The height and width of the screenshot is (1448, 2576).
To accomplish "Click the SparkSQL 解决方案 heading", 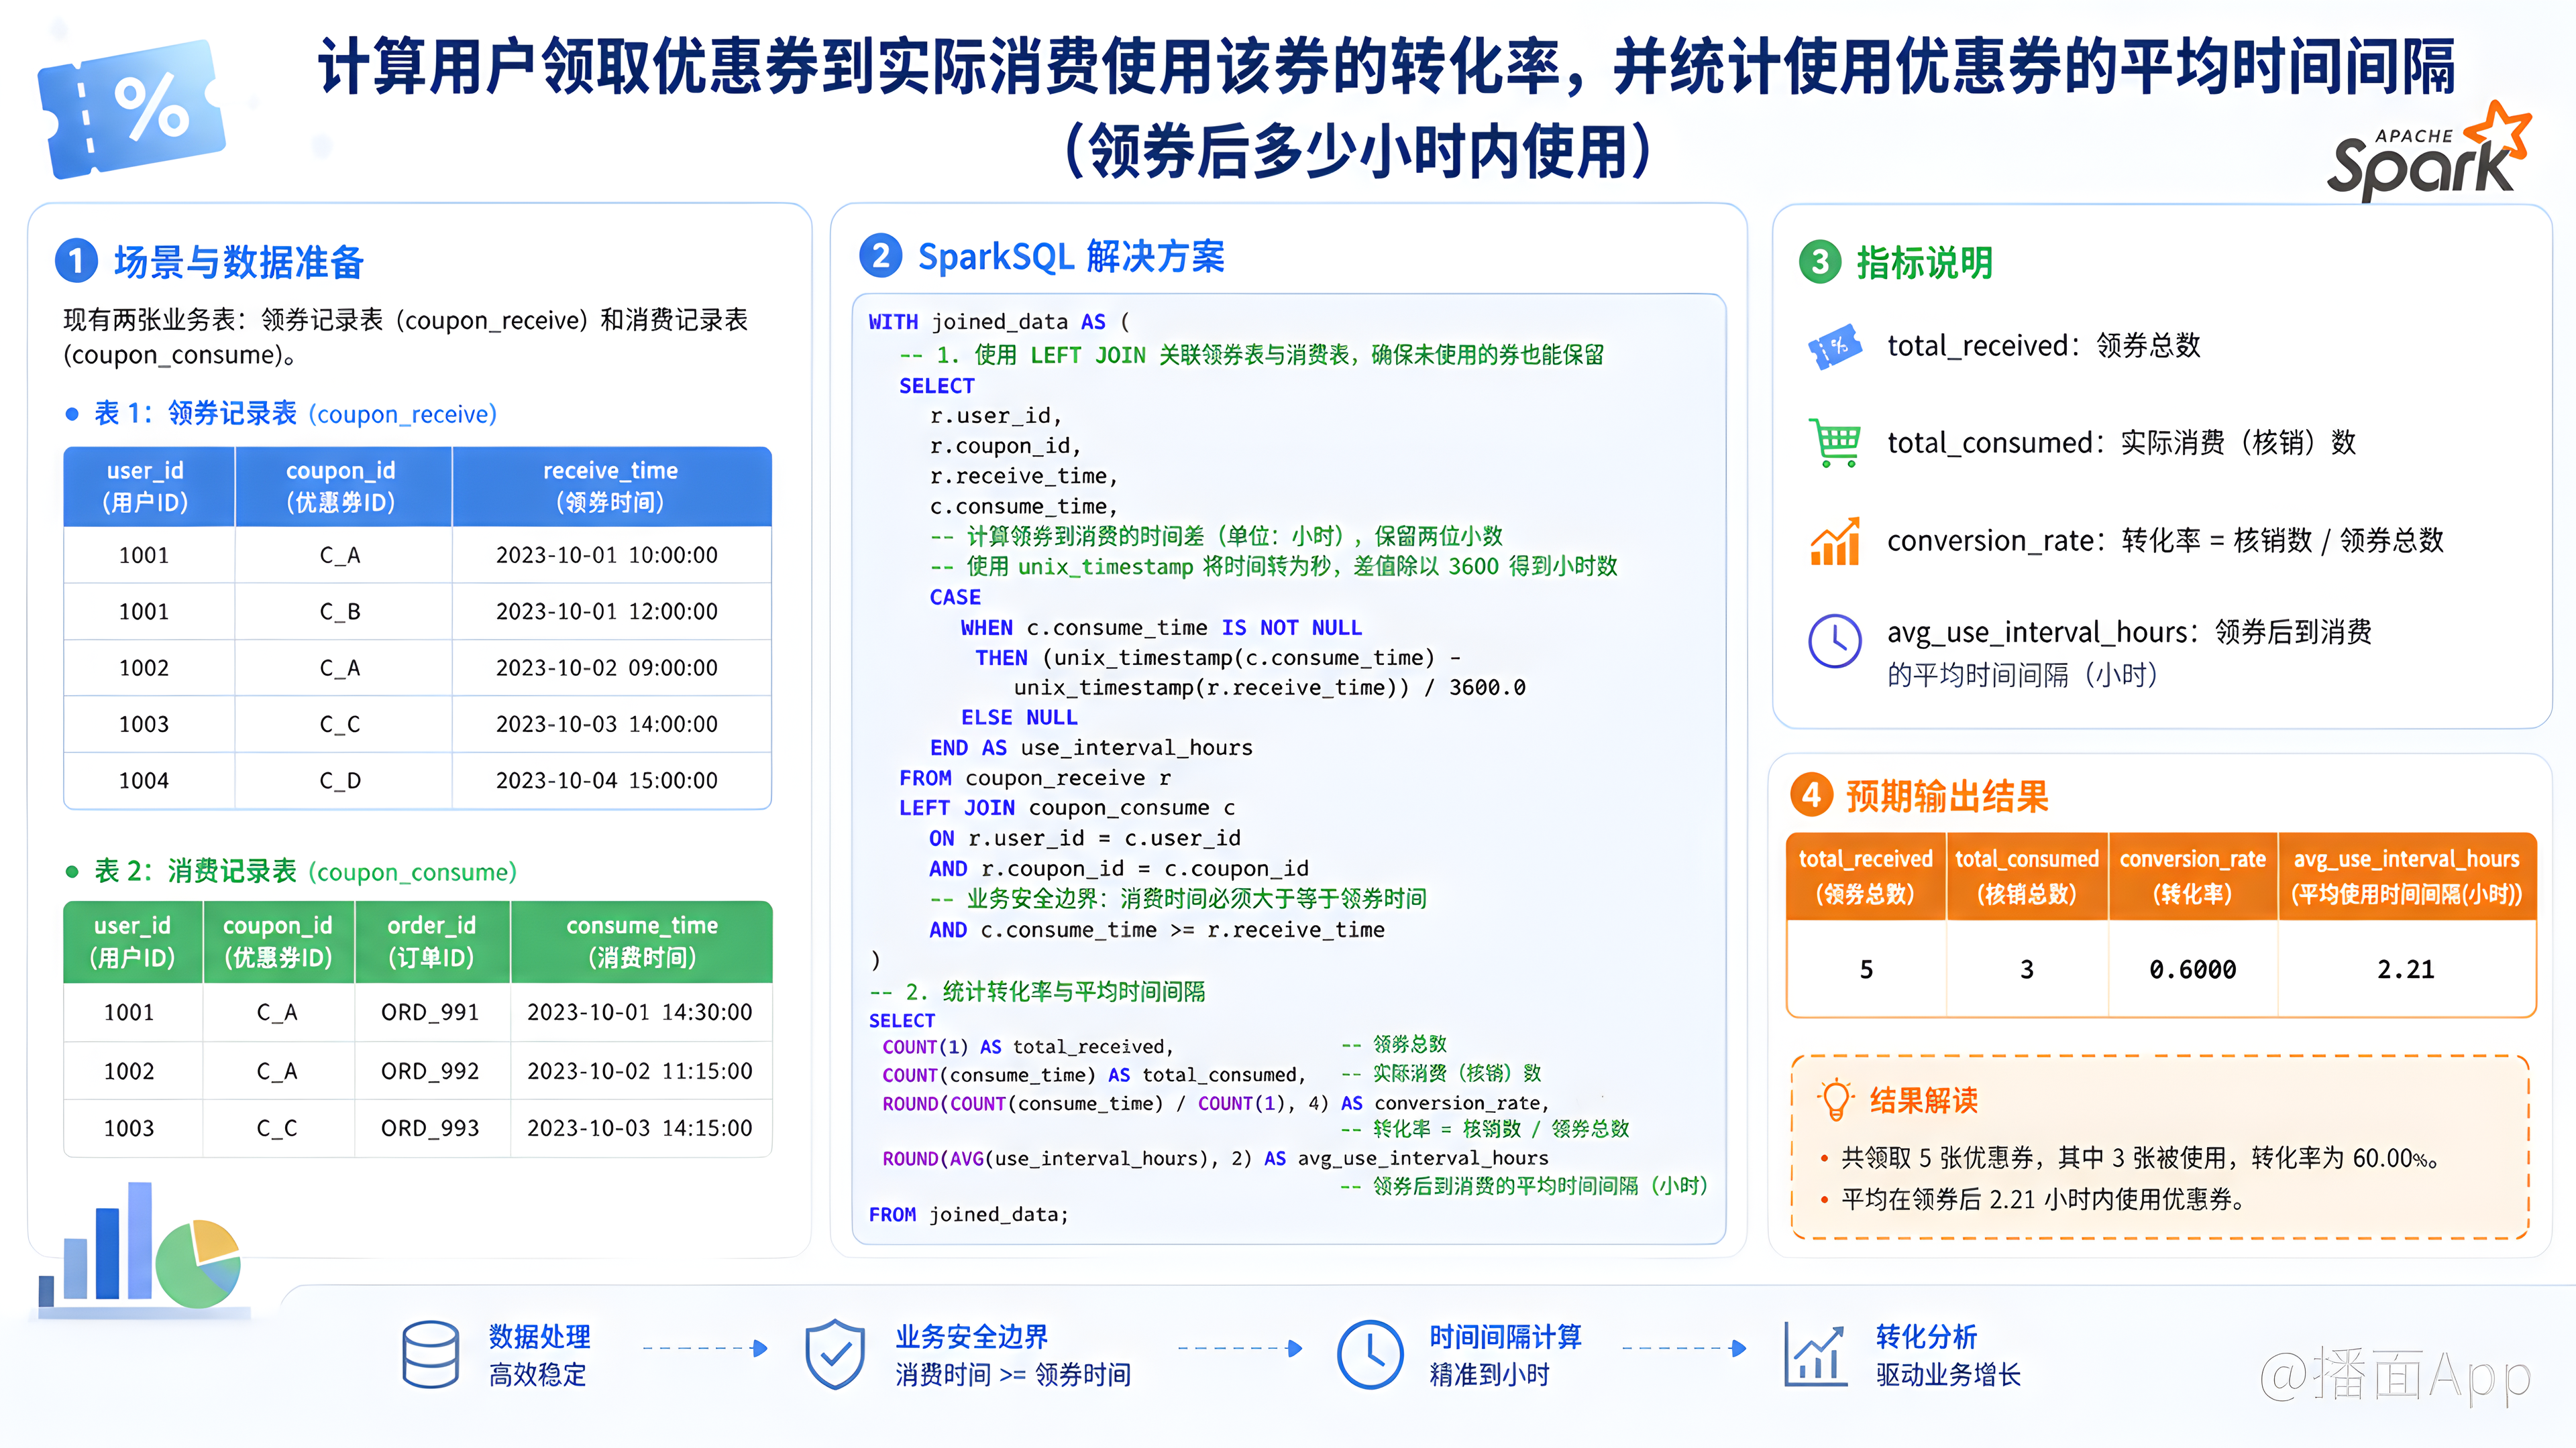I will coord(1071,257).
